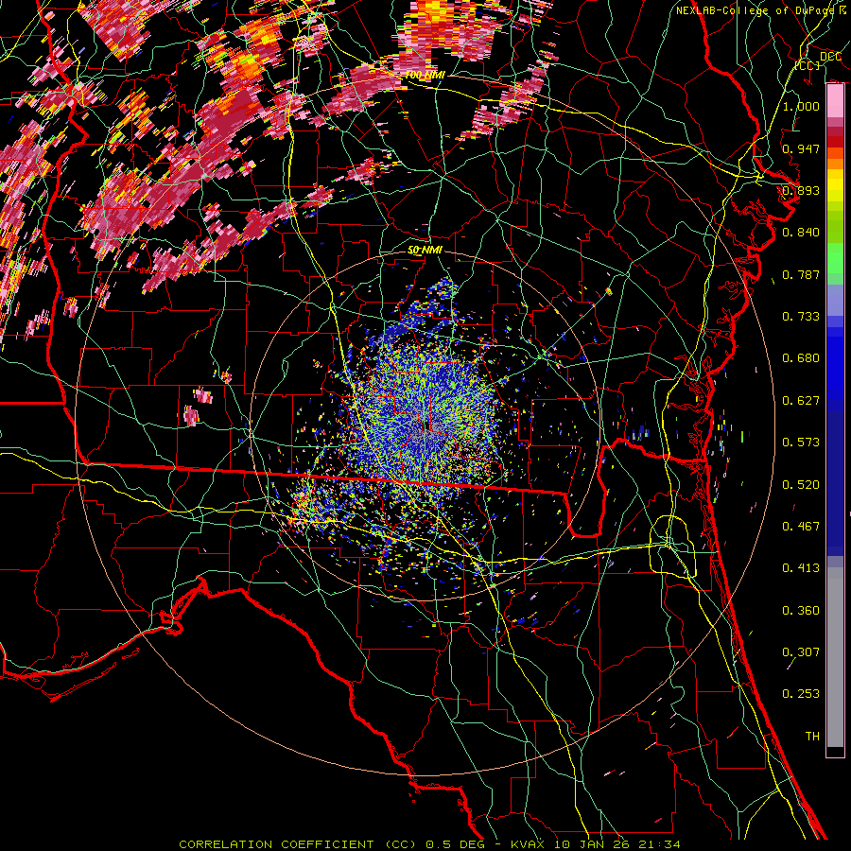The height and width of the screenshot is (851, 851).
Task: Click the 0.947 scale value
Action: 801,148
